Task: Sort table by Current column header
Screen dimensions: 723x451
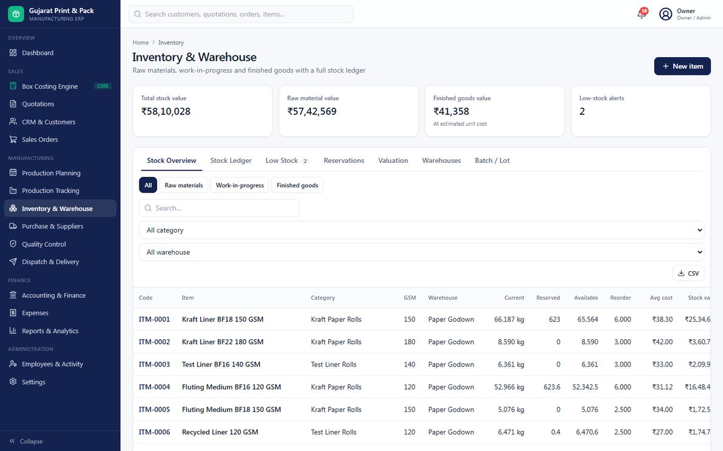Action: 514,298
